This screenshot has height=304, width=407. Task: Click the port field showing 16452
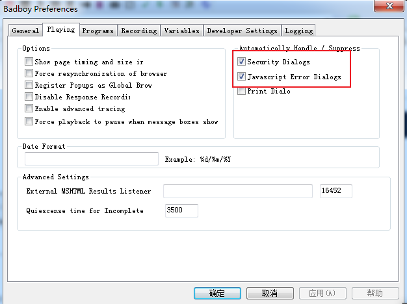click(x=336, y=191)
